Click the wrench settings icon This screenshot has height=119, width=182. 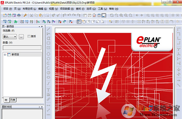coord(25,15)
